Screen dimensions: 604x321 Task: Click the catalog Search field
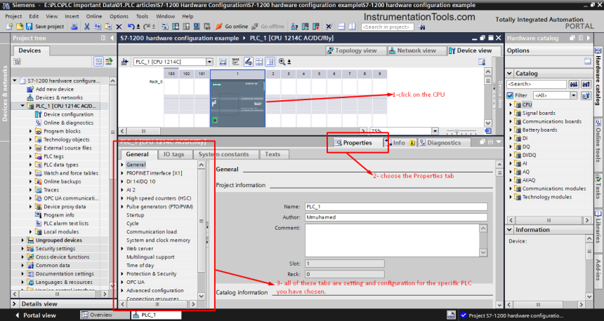536,84
